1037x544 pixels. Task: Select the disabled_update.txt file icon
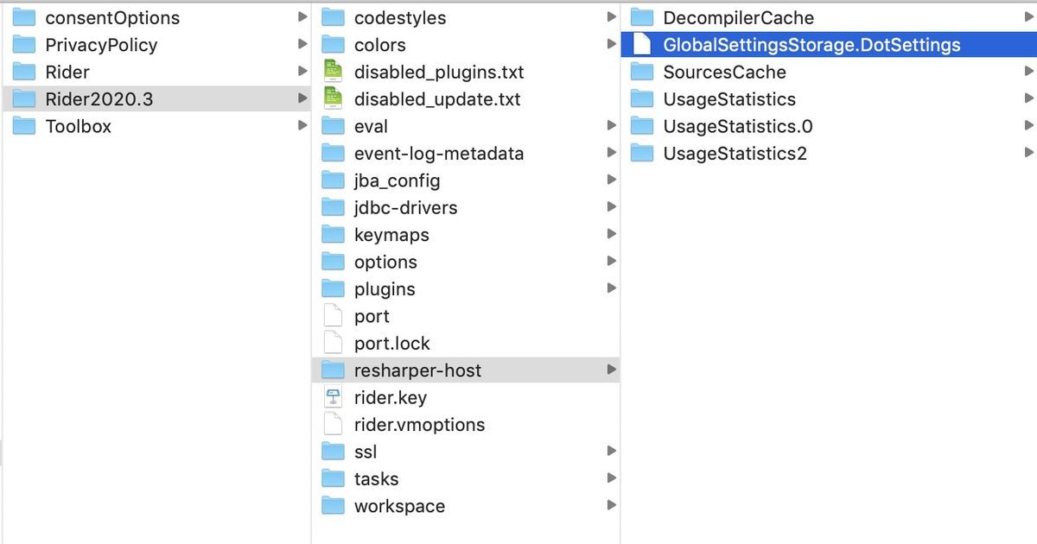point(333,99)
